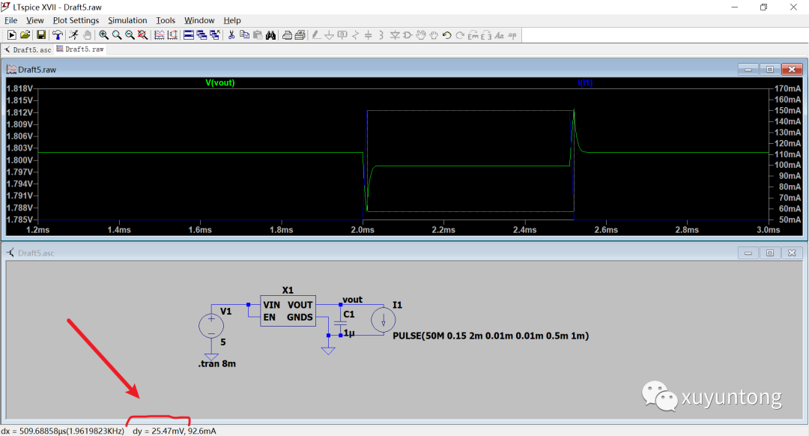Zoom out using the minus magnifier icon
Image resolution: width=809 pixels, height=436 pixels.
coord(130,35)
